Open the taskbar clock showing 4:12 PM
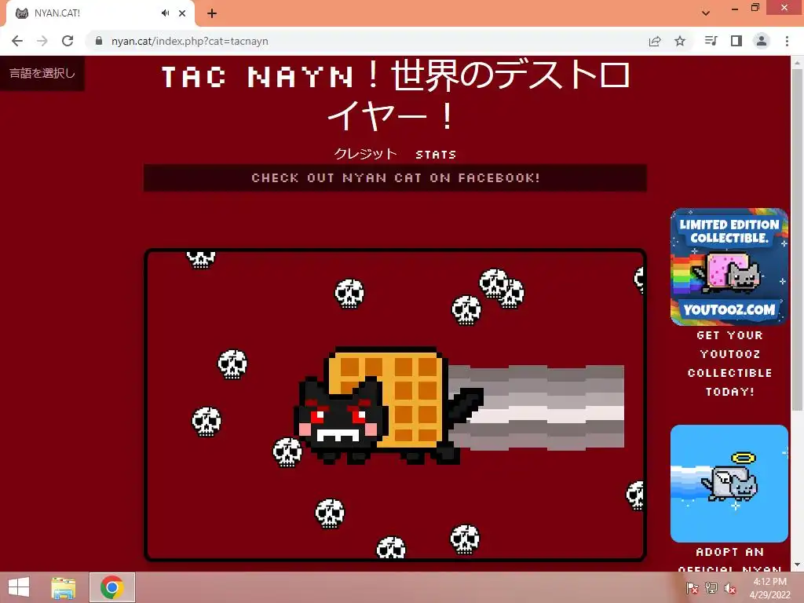 click(x=769, y=588)
